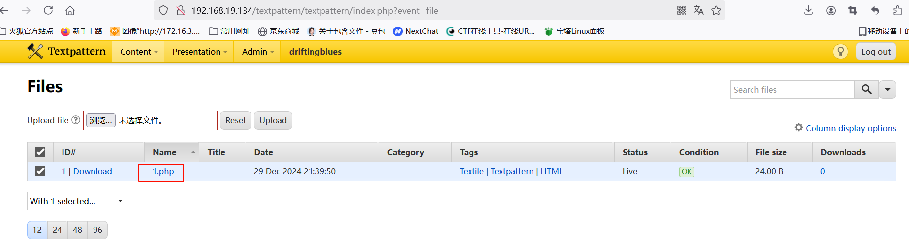
Task: Click the search magnifier button
Action: tap(867, 89)
